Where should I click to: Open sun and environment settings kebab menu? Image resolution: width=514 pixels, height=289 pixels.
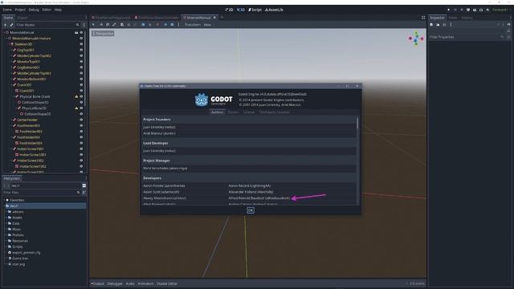coord(178,25)
